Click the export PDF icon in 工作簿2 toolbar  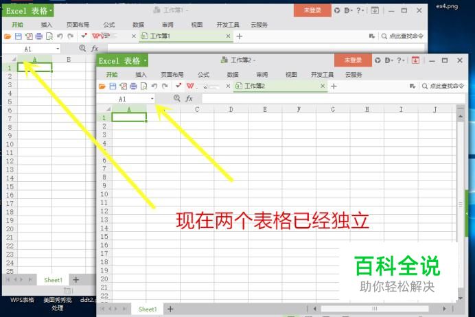coord(124,86)
